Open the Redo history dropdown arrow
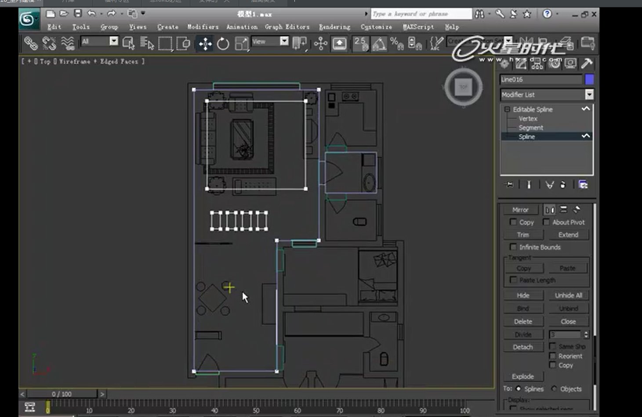Image resolution: width=642 pixels, height=417 pixels. click(121, 14)
